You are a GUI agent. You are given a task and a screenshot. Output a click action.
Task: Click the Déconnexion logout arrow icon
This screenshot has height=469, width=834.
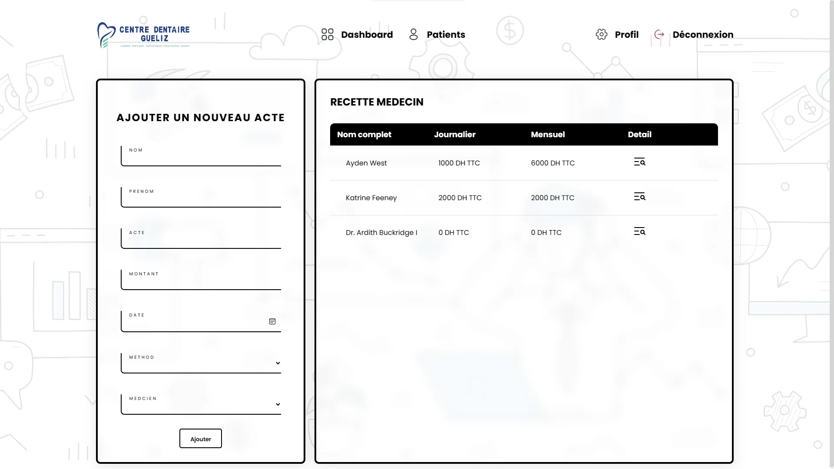coord(659,34)
